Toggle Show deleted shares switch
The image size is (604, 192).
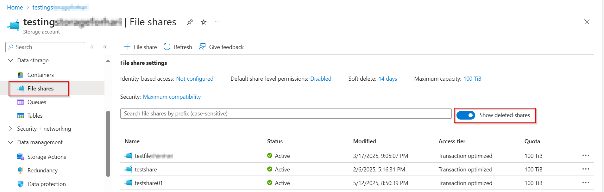[466, 115]
